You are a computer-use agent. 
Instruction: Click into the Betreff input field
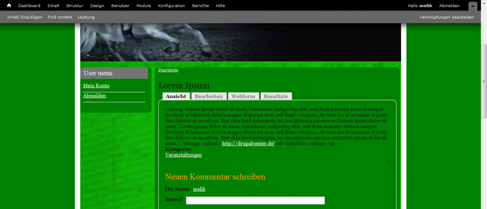tap(255, 200)
